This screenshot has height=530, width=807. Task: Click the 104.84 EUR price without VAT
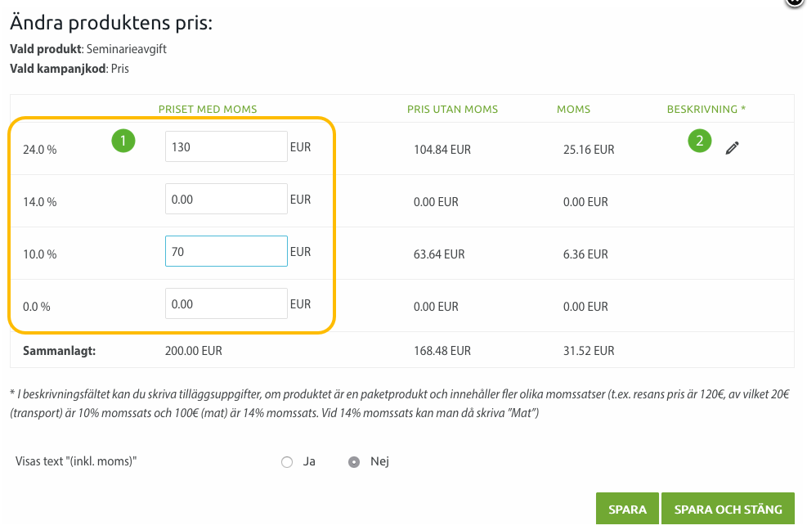coord(442,150)
